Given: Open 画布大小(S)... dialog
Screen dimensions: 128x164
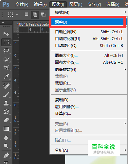Looking at the screenshot, I should pos(89,62).
